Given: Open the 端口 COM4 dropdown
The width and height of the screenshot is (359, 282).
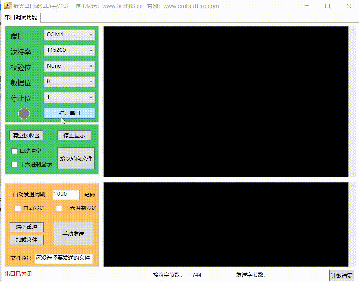Looking at the screenshot, I should pos(69,35).
